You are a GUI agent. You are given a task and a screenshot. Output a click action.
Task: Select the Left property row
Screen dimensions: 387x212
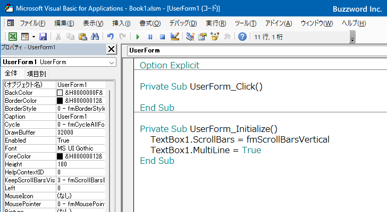pyautogui.click(x=54, y=188)
